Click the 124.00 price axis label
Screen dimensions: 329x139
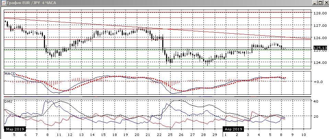click(x=319, y=62)
